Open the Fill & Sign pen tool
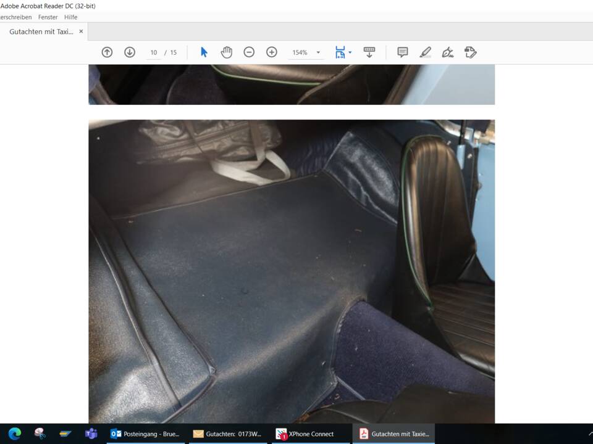 (448, 52)
